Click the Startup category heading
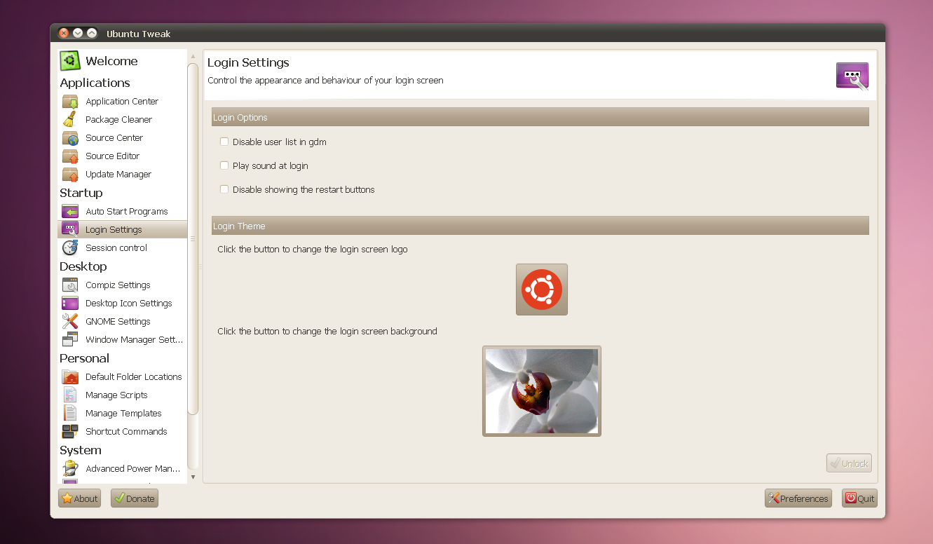The width and height of the screenshot is (933, 544). click(81, 193)
